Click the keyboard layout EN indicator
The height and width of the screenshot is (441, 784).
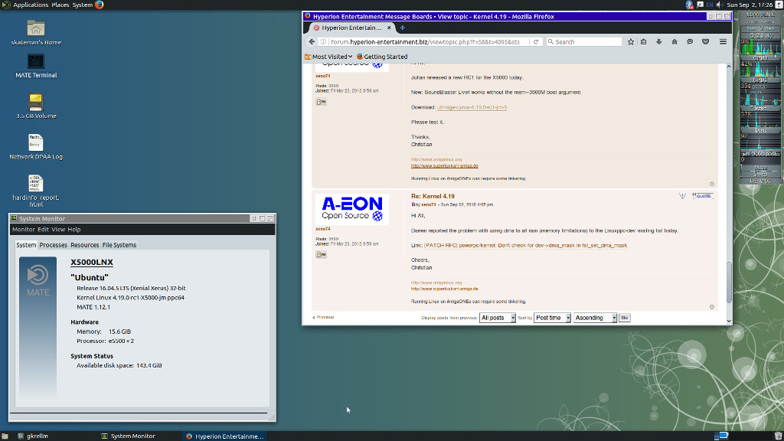pos(710,5)
